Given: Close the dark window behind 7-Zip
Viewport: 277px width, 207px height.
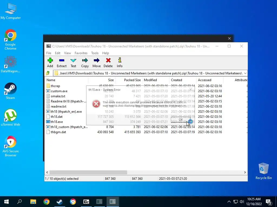Looking at the screenshot, I should click(229, 38).
